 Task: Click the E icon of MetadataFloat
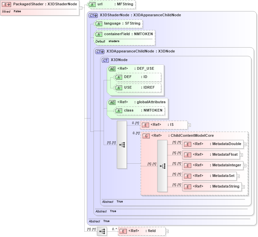188,155
